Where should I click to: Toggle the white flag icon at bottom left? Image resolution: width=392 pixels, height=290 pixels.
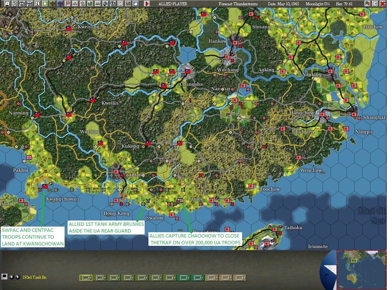4,277
